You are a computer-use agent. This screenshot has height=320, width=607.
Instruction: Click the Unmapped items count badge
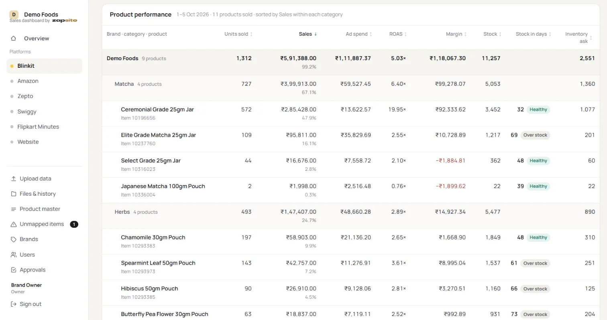tap(74, 224)
